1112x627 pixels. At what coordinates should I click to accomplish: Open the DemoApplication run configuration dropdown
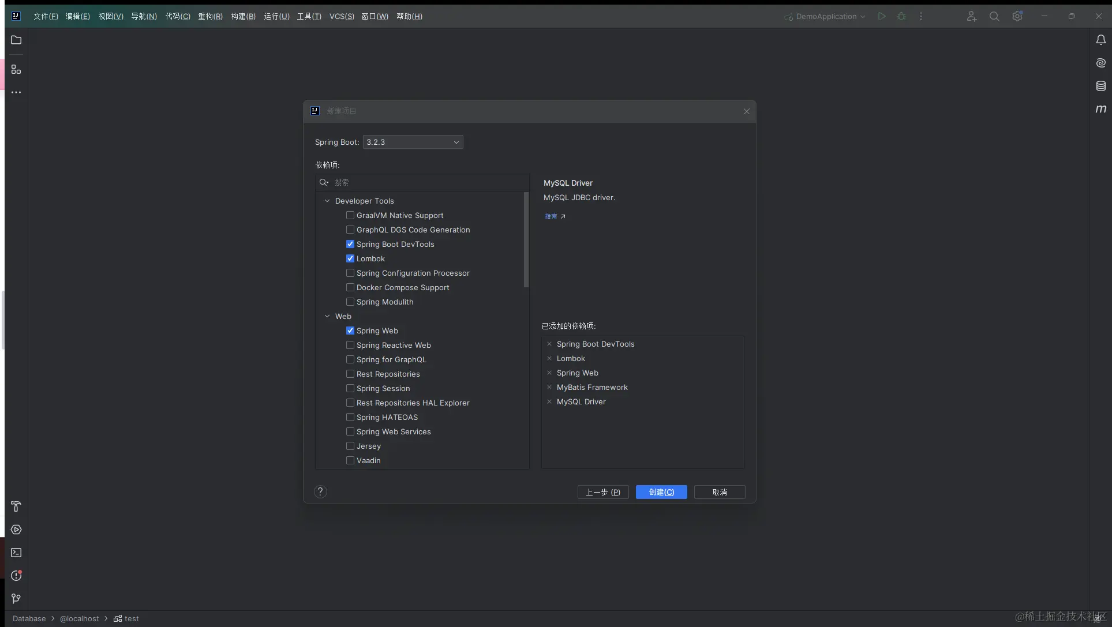tap(825, 16)
